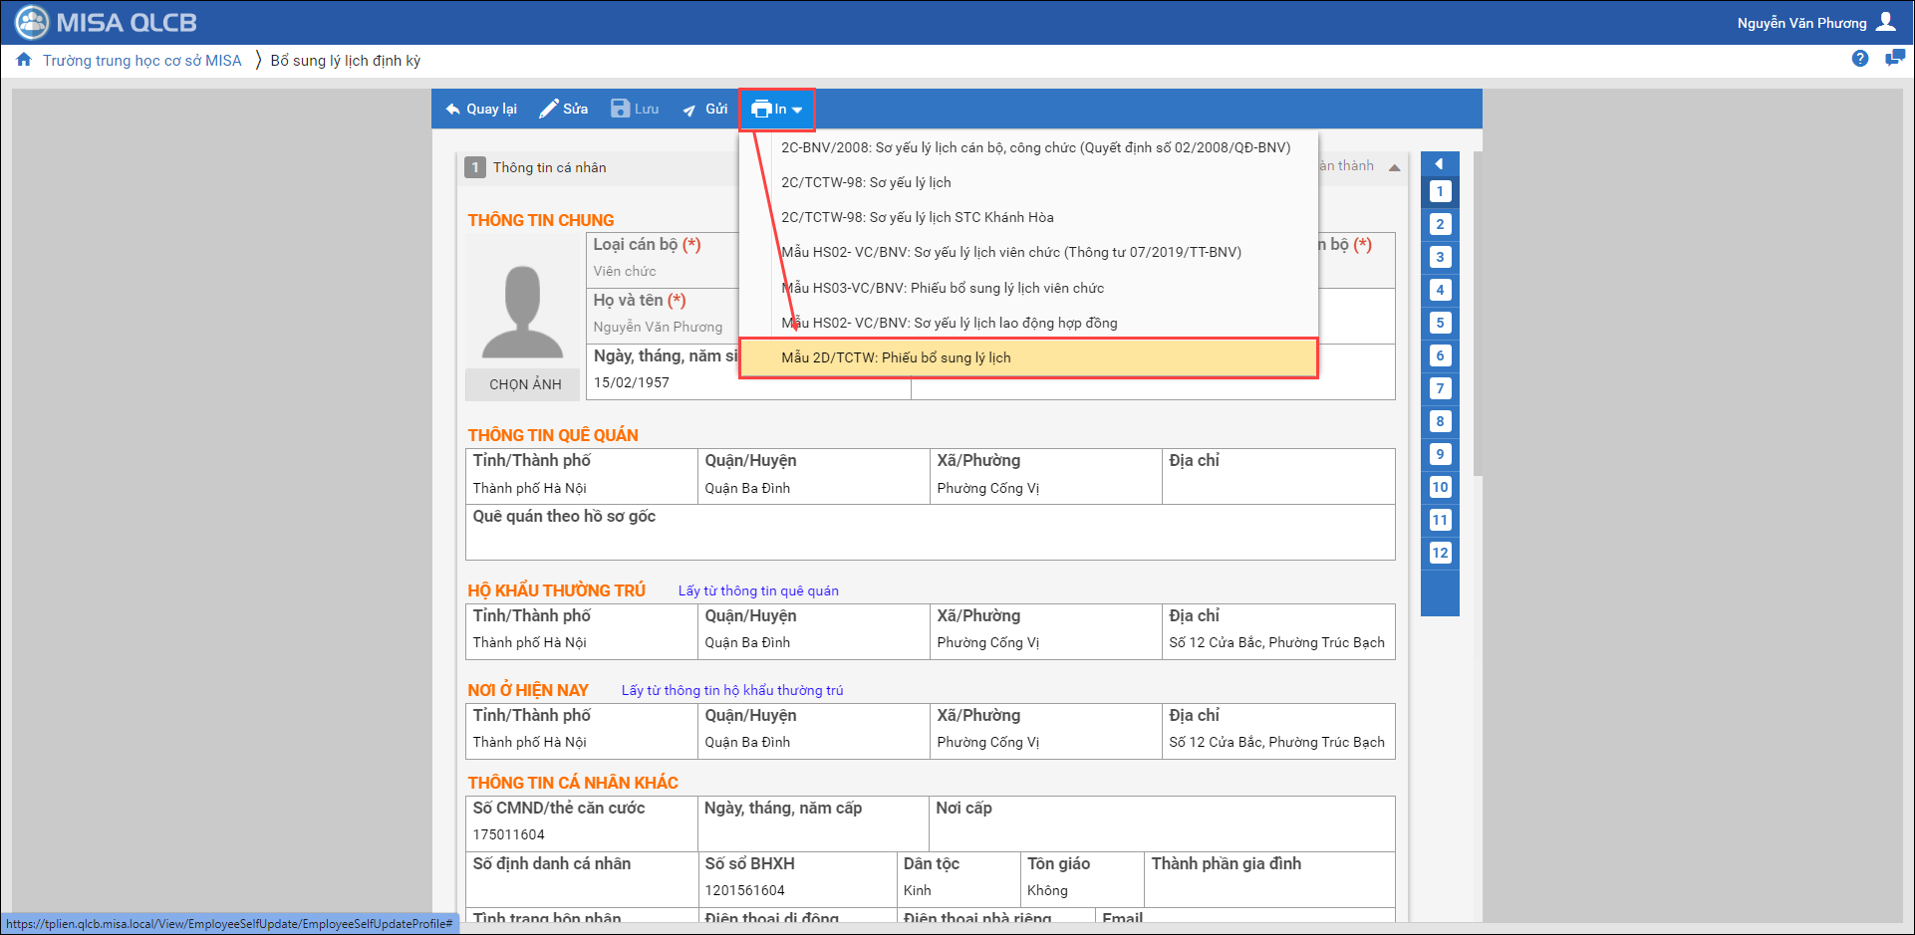Viewport: 1915px width, 935px height.
Task: Click the Quay lại back arrow button
Action: coord(481,109)
